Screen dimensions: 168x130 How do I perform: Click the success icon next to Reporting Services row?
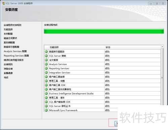(x=46, y=68)
